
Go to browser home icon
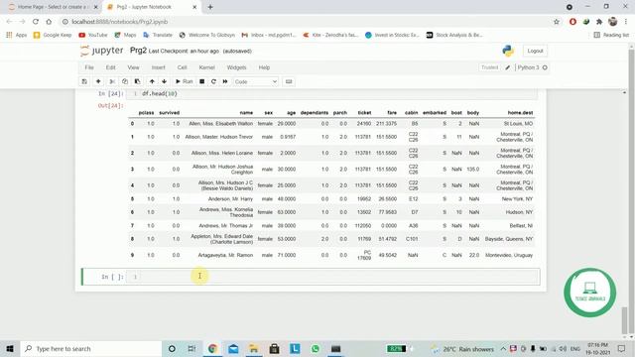pos(49,22)
